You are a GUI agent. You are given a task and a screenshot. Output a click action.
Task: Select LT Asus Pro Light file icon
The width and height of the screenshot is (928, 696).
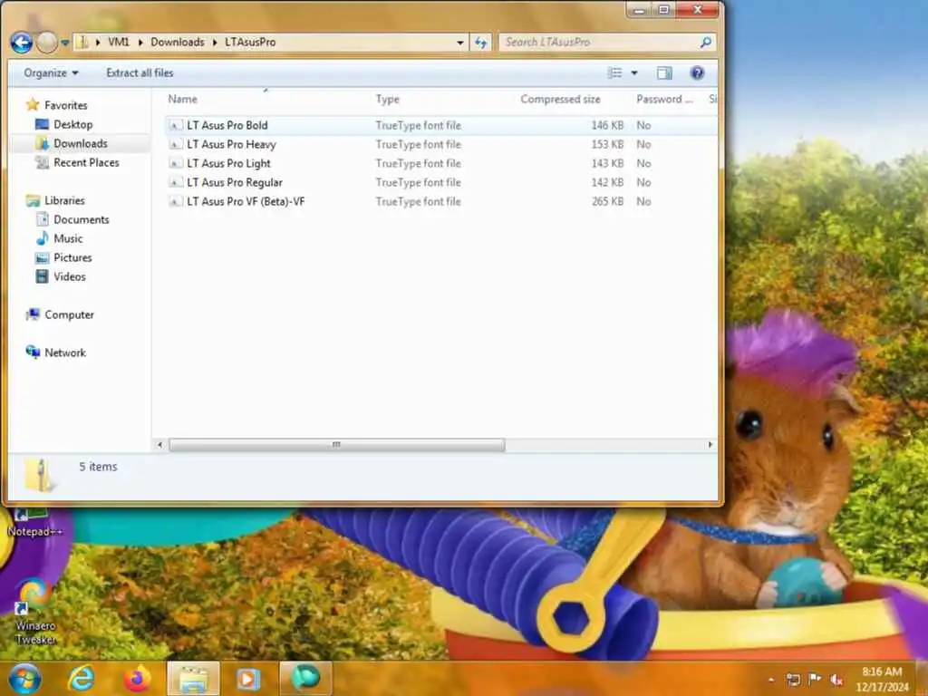click(x=175, y=163)
